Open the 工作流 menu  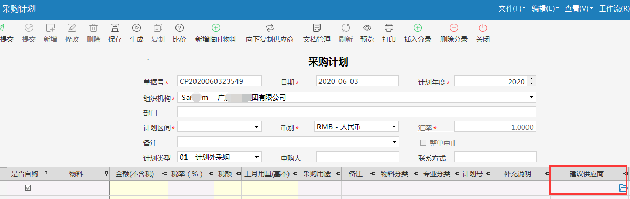pos(614,8)
